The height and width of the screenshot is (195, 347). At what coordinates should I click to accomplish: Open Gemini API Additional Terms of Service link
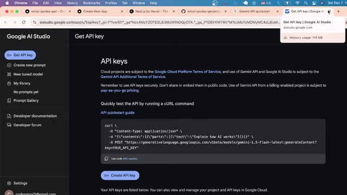click(133, 77)
